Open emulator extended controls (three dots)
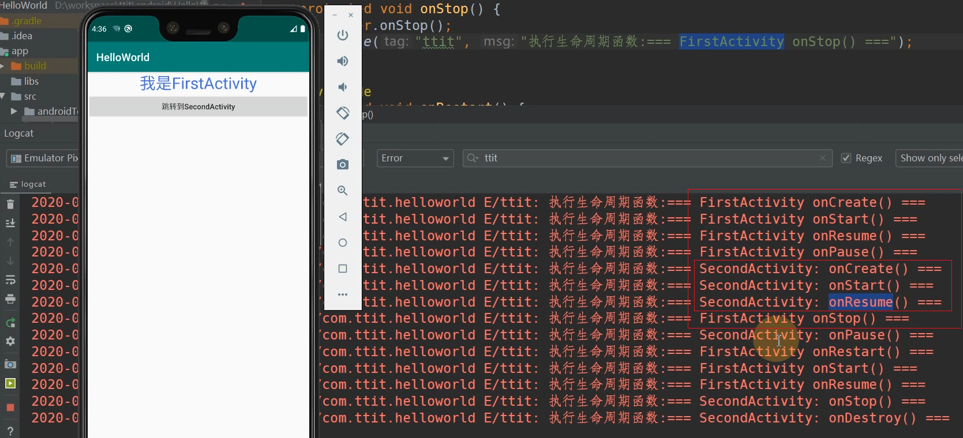963x438 pixels. (x=343, y=294)
